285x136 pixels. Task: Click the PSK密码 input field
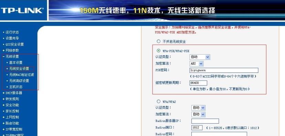tap(224, 70)
